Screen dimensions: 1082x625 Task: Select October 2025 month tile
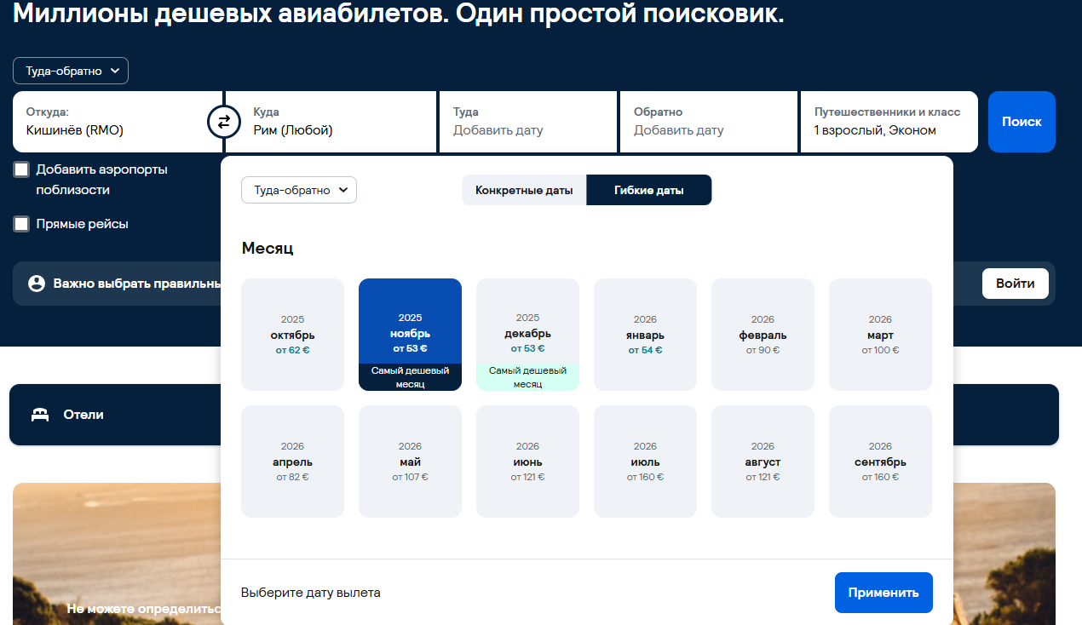[292, 335]
